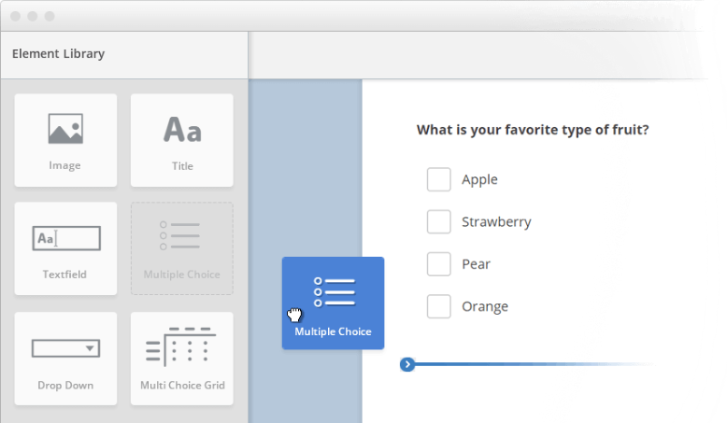
Task: Click the greyed-out Multiple Choice placeholder
Action: pos(182,249)
